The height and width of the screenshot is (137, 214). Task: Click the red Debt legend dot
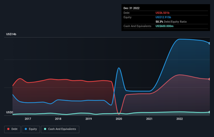[8, 129]
